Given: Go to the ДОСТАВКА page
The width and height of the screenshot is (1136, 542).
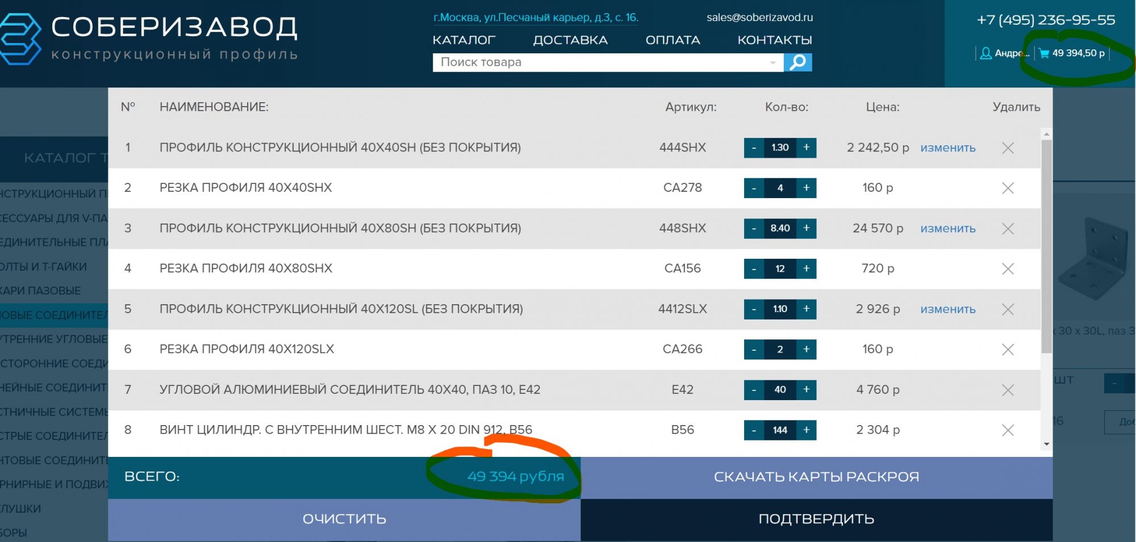Looking at the screenshot, I should [x=570, y=40].
